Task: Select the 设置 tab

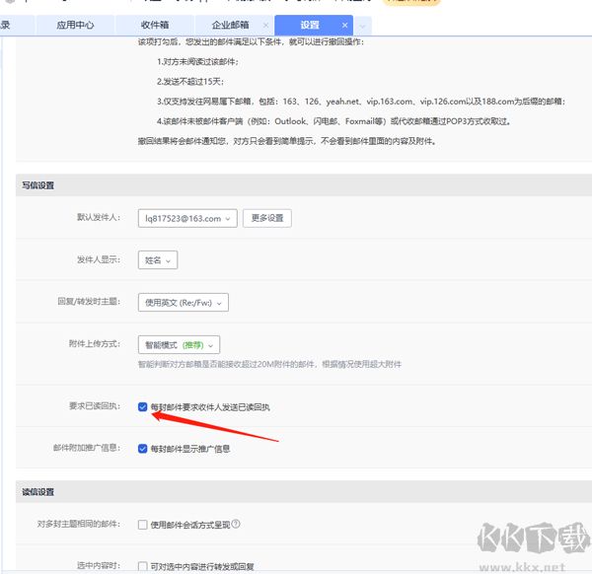Action: tap(310, 26)
